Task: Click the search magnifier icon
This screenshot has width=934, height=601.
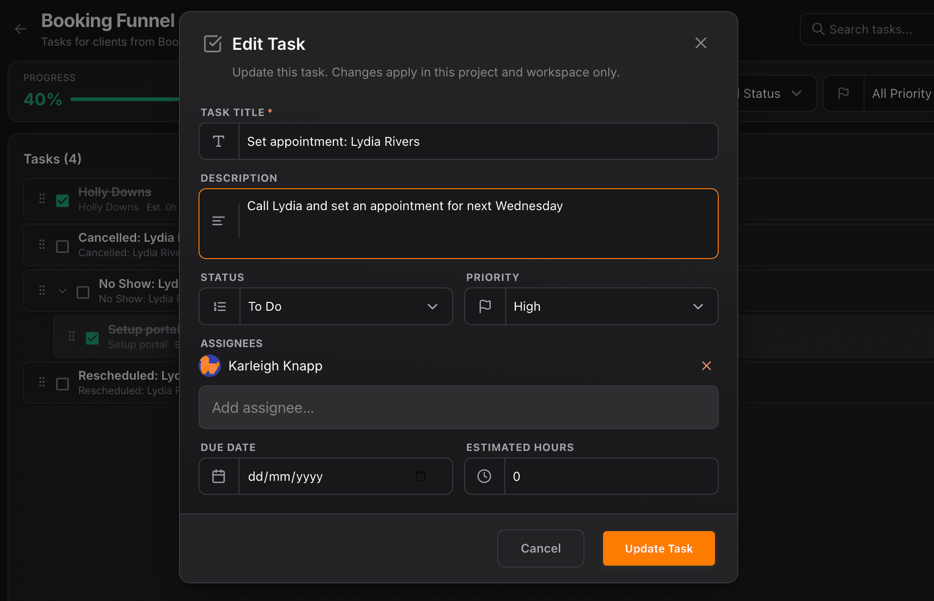Action: click(x=818, y=29)
